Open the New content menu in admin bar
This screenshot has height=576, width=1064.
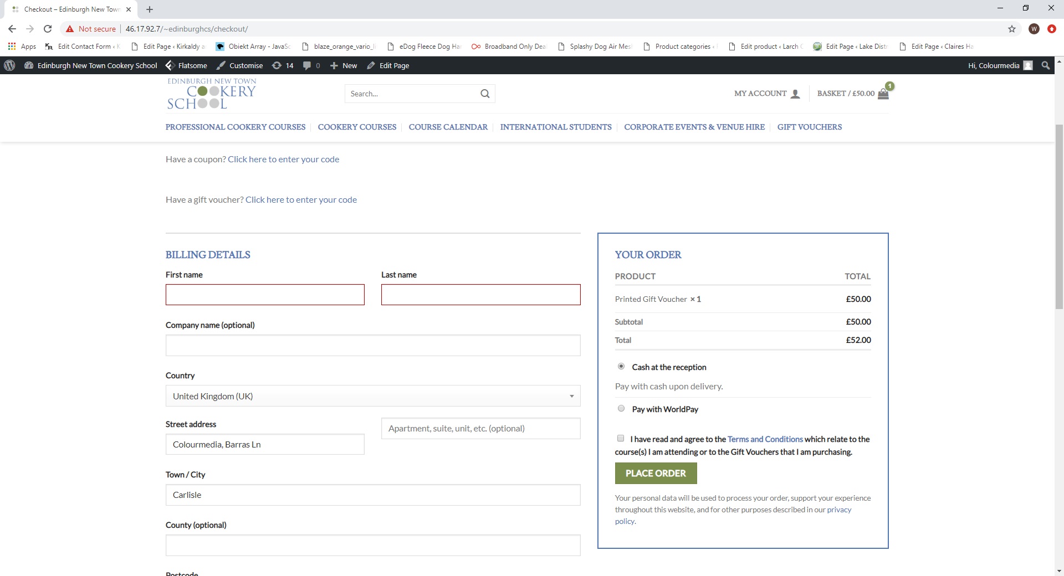point(344,65)
